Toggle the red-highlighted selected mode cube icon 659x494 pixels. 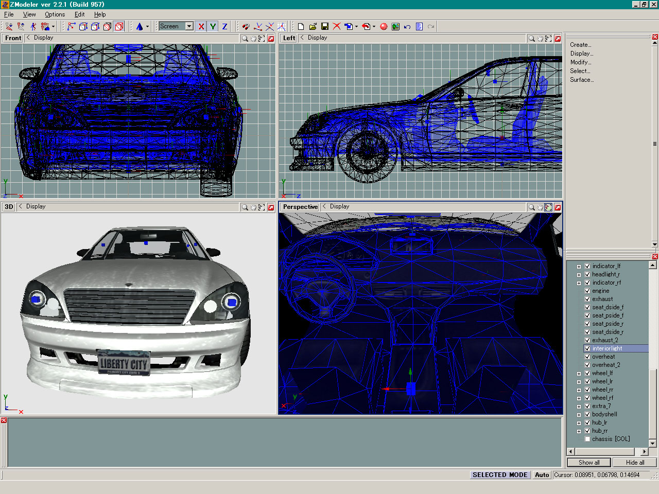coord(119,26)
